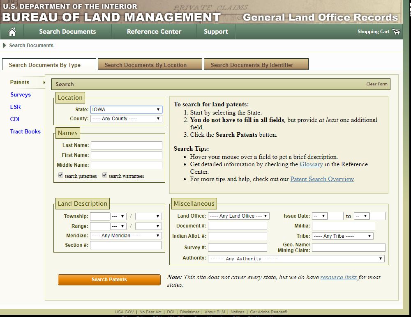Open the DOI footer link
Screen dimensions: 411x317
pos(171,312)
